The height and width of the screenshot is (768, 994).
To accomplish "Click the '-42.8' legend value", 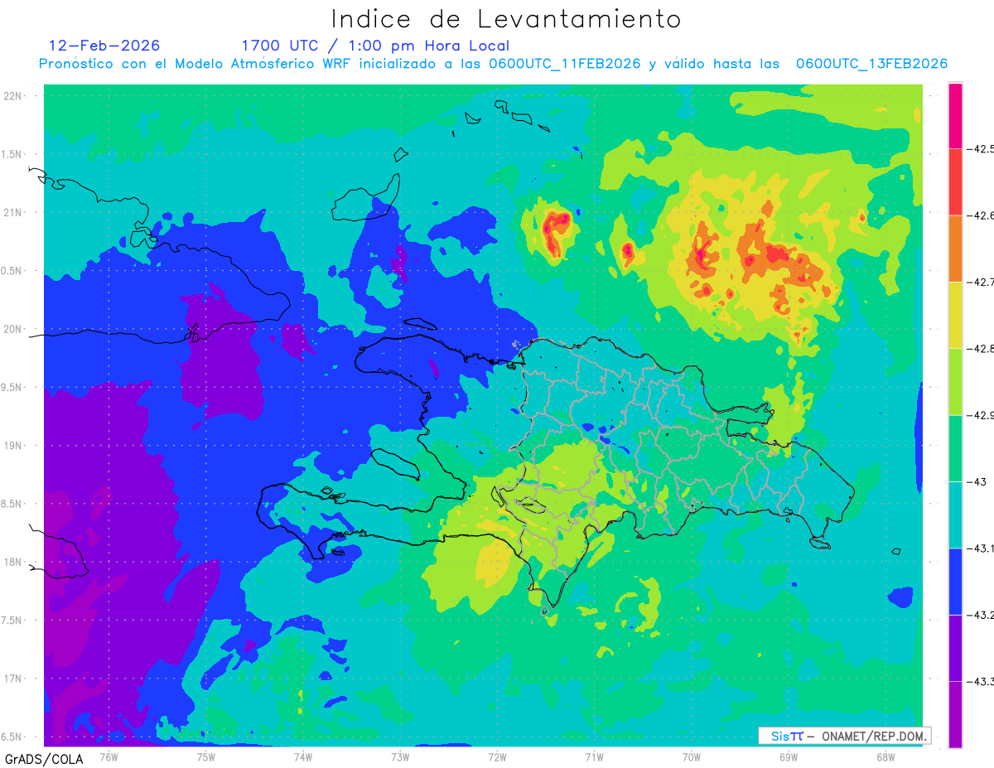I will pyautogui.click(x=980, y=349).
